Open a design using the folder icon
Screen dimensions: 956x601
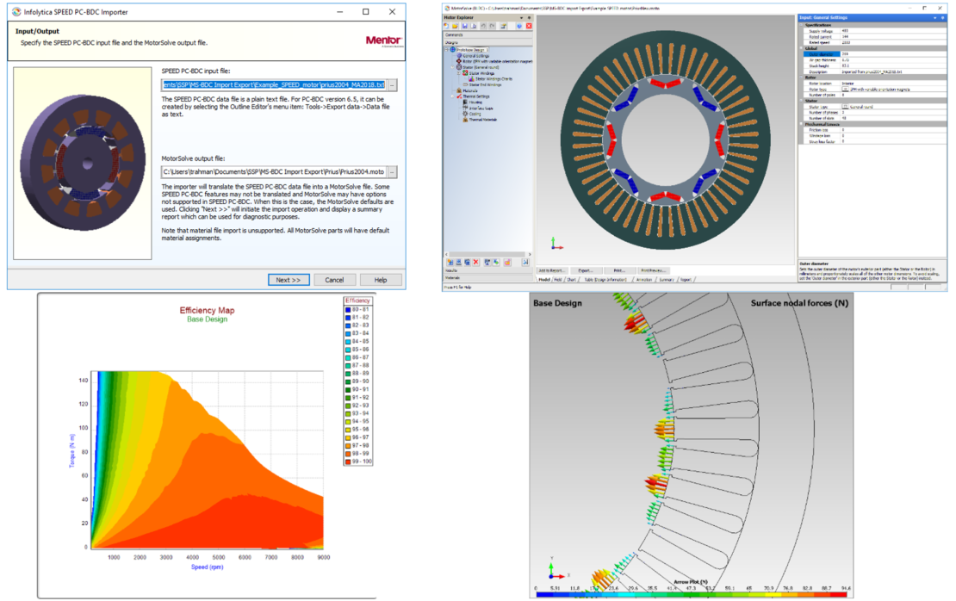tap(455, 26)
